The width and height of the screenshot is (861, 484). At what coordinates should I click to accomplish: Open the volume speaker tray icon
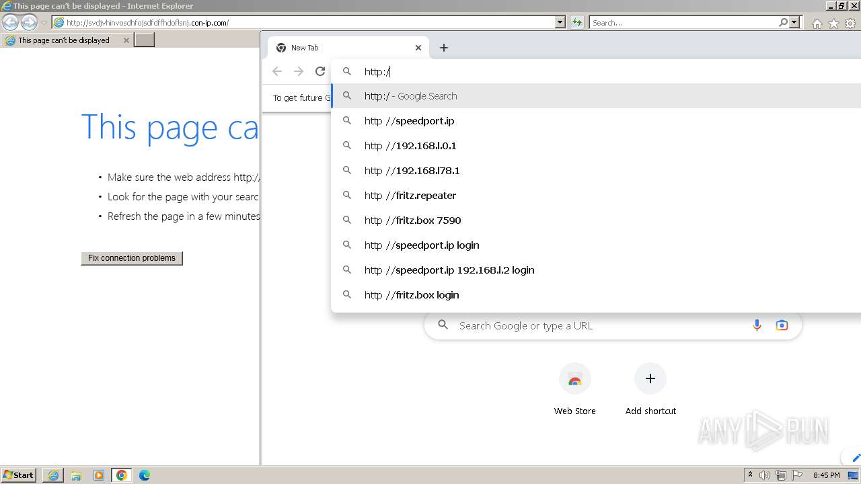coord(765,475)
